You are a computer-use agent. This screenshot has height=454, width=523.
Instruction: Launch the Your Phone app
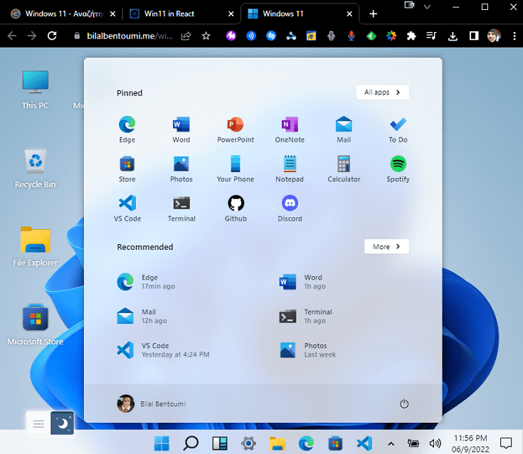click(236, 169)
